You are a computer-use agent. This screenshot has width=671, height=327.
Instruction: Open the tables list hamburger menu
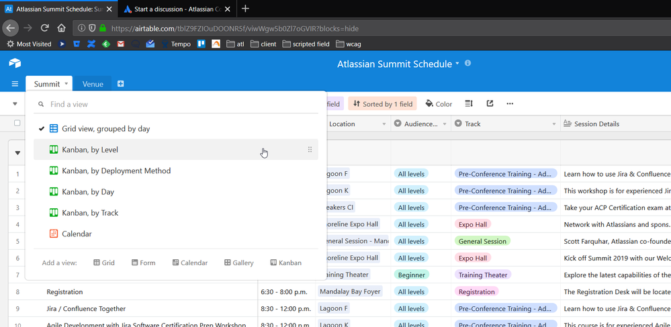(15, 84)
